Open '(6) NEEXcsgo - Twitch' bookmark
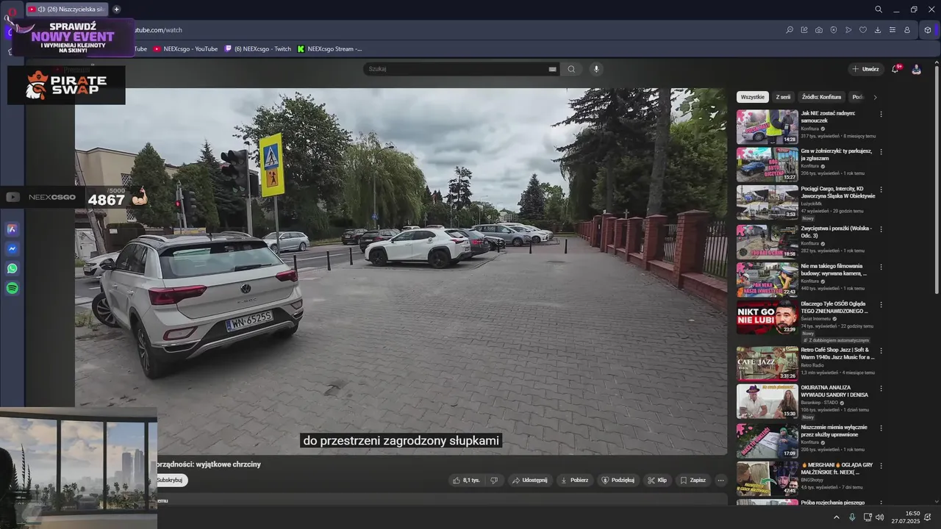 tap(258, 49)
